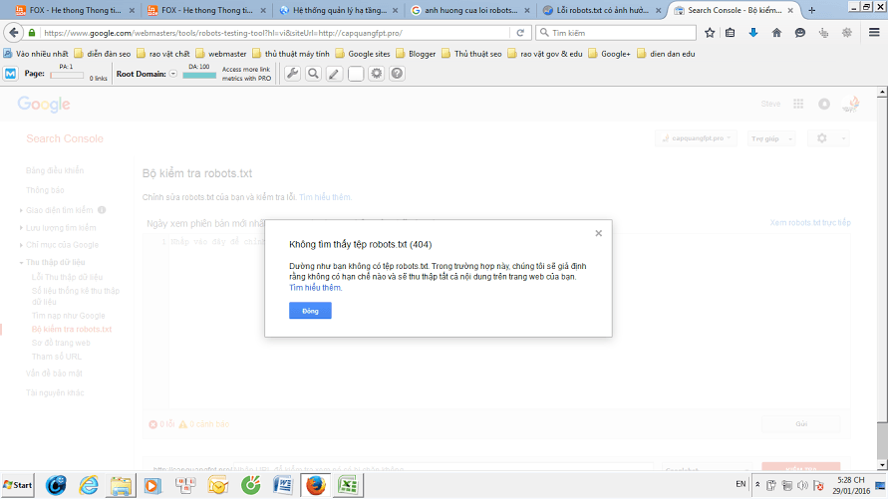Screen dimensions: 888x499
Task: Close the robots.txt 404 dialog with X
Action: (x=599, y=233)
